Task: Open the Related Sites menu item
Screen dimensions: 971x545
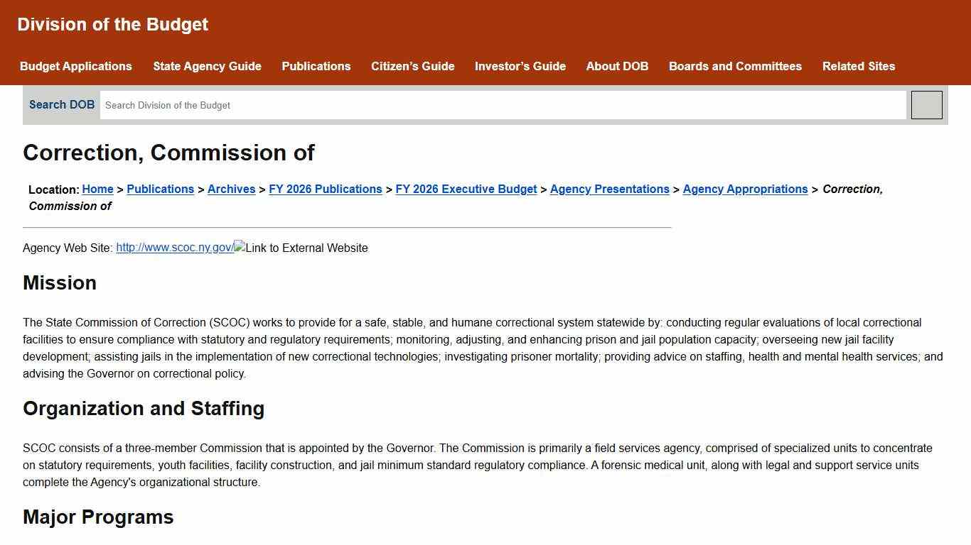Action: pyautogui.click(x=858, y=66)
